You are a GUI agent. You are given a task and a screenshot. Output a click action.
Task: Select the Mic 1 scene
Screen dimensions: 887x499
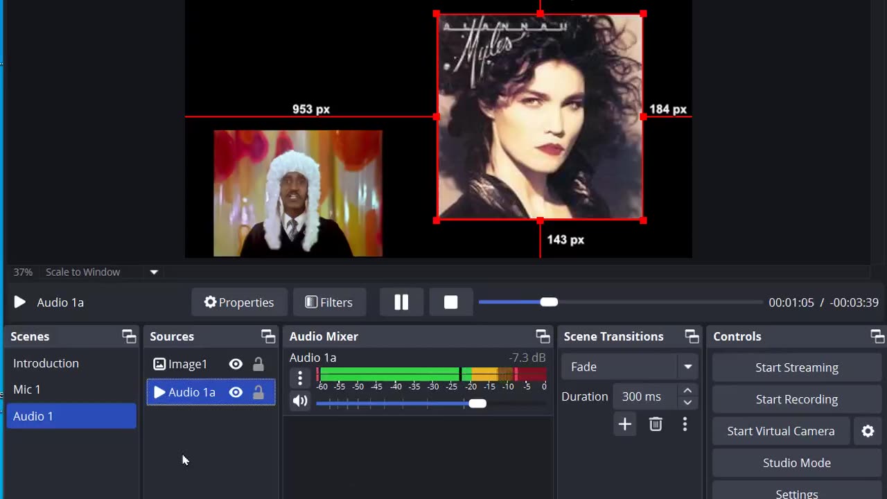71,389
